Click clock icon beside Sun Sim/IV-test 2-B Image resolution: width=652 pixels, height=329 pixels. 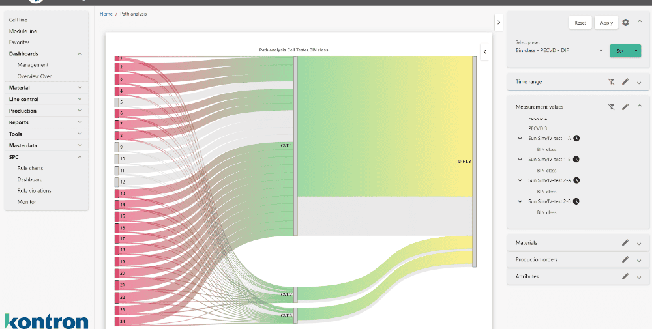click(x=576, y=201)
